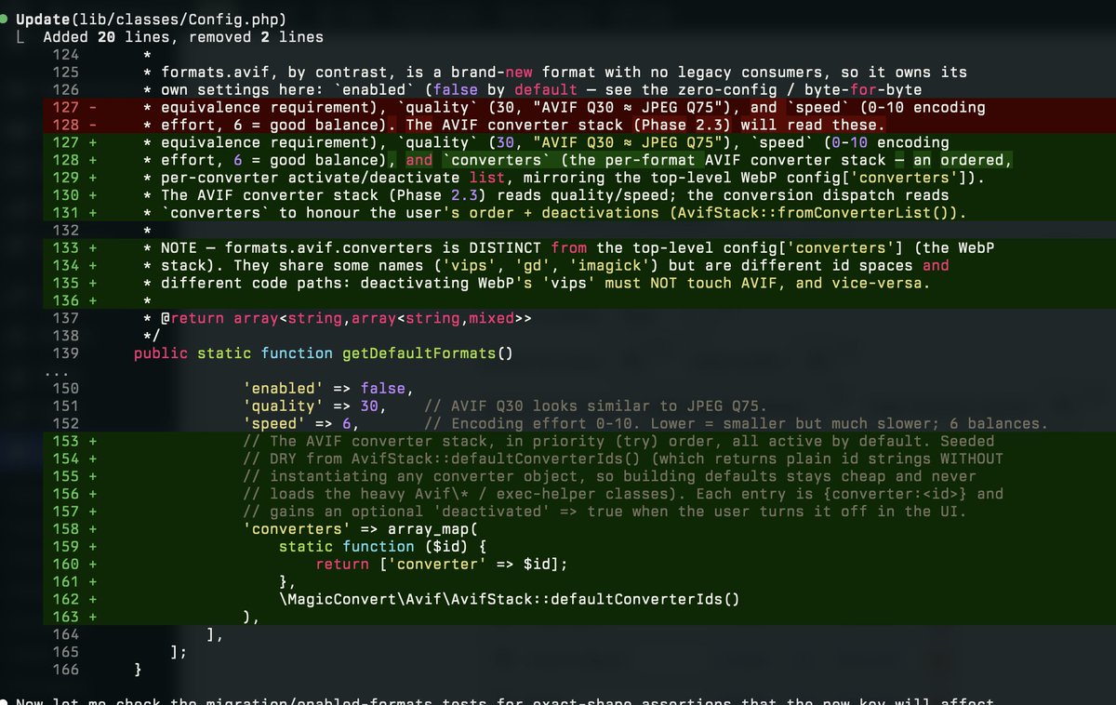Viewport: 1116px width, 705px height.
Task: Click \MagicConvert\Avif\AvifStack::defaultConverterIds() on line 162
Action: pos(510,602)
